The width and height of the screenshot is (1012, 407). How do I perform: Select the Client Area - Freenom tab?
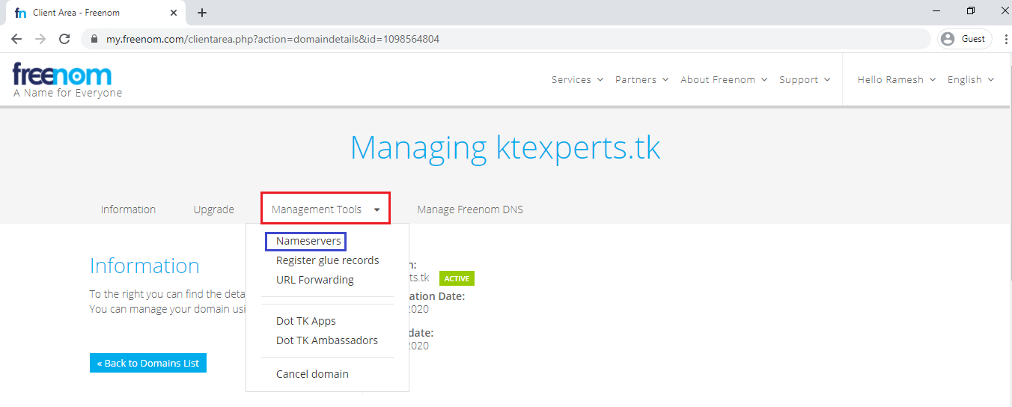click(97, 13)
